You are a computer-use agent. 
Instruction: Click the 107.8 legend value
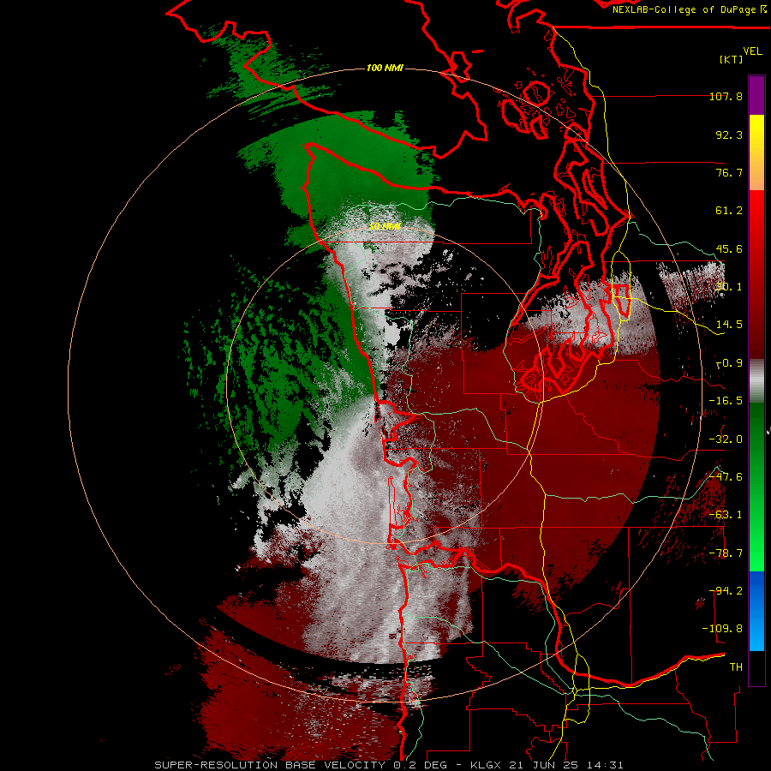[x=726, y=96]
